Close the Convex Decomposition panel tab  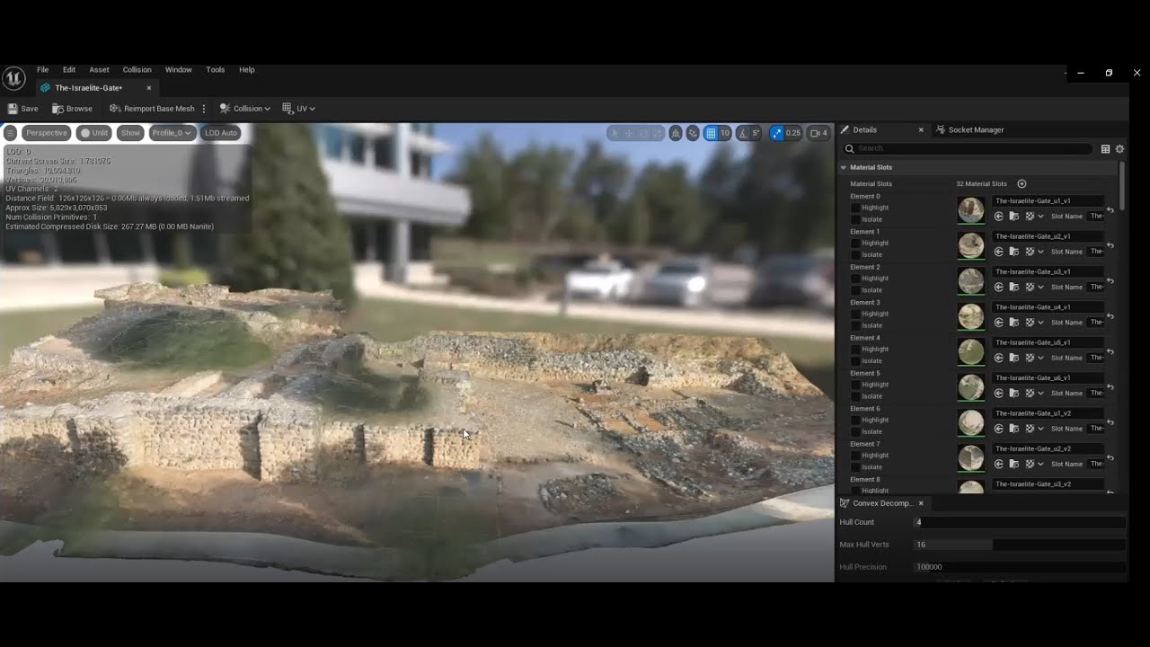[x=921, y=503]
